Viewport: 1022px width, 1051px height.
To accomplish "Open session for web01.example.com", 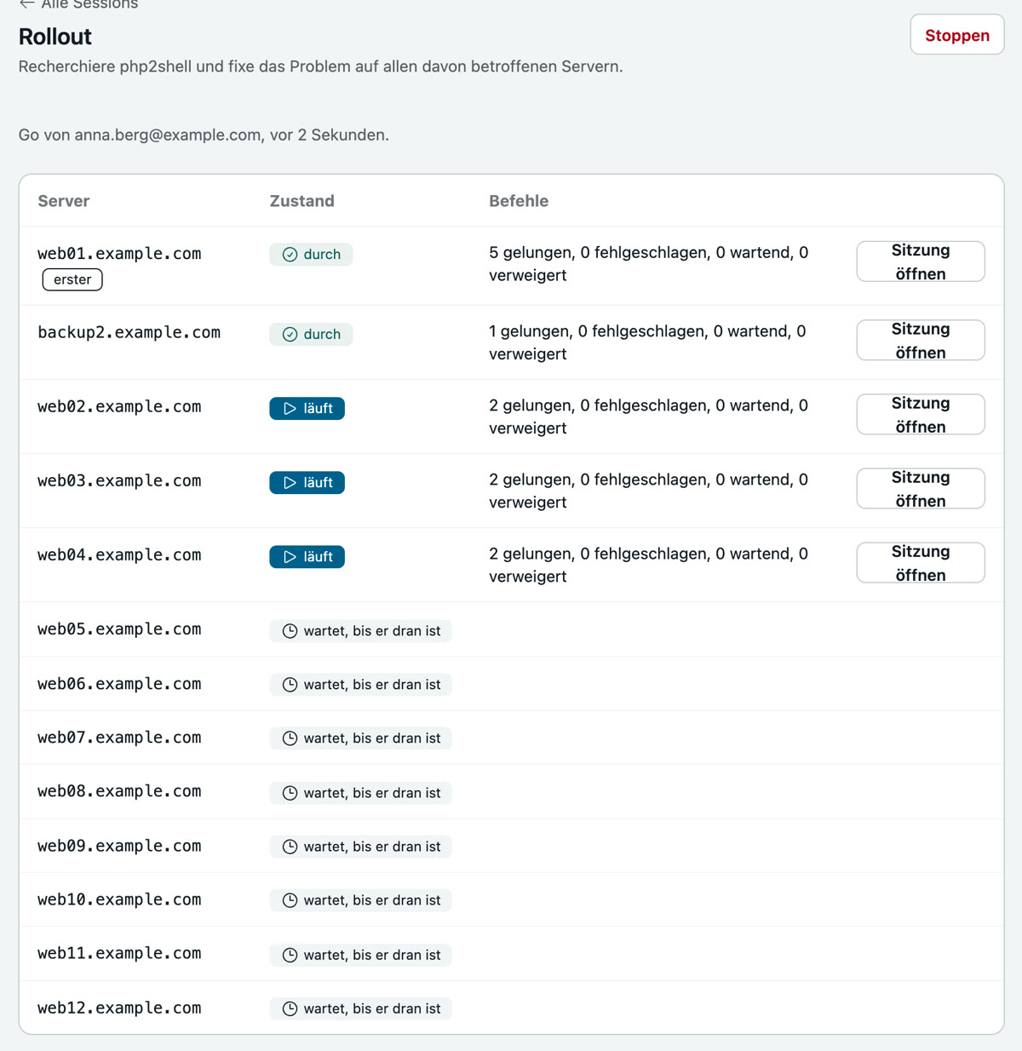I will pyautogui.click(x=921, y=261).
